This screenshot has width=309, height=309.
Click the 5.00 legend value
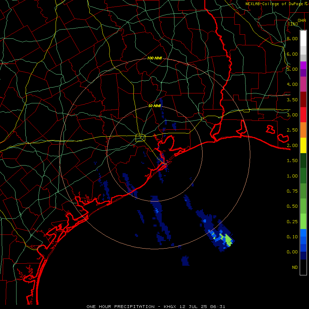click(292, 69)
